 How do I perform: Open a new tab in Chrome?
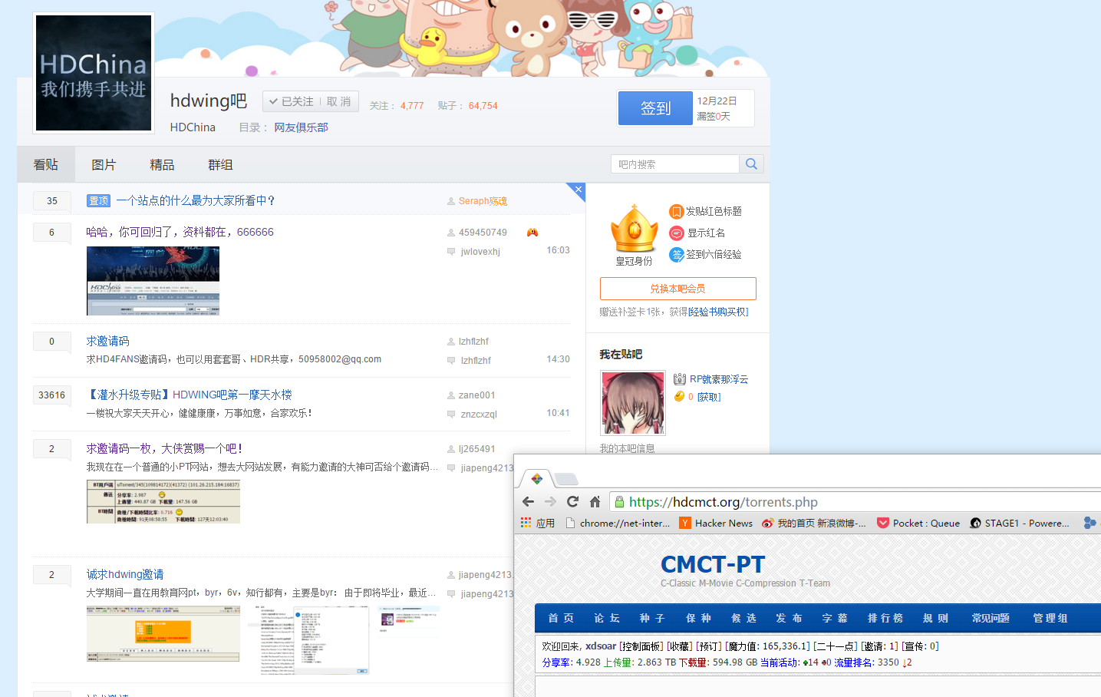[566, 480]
